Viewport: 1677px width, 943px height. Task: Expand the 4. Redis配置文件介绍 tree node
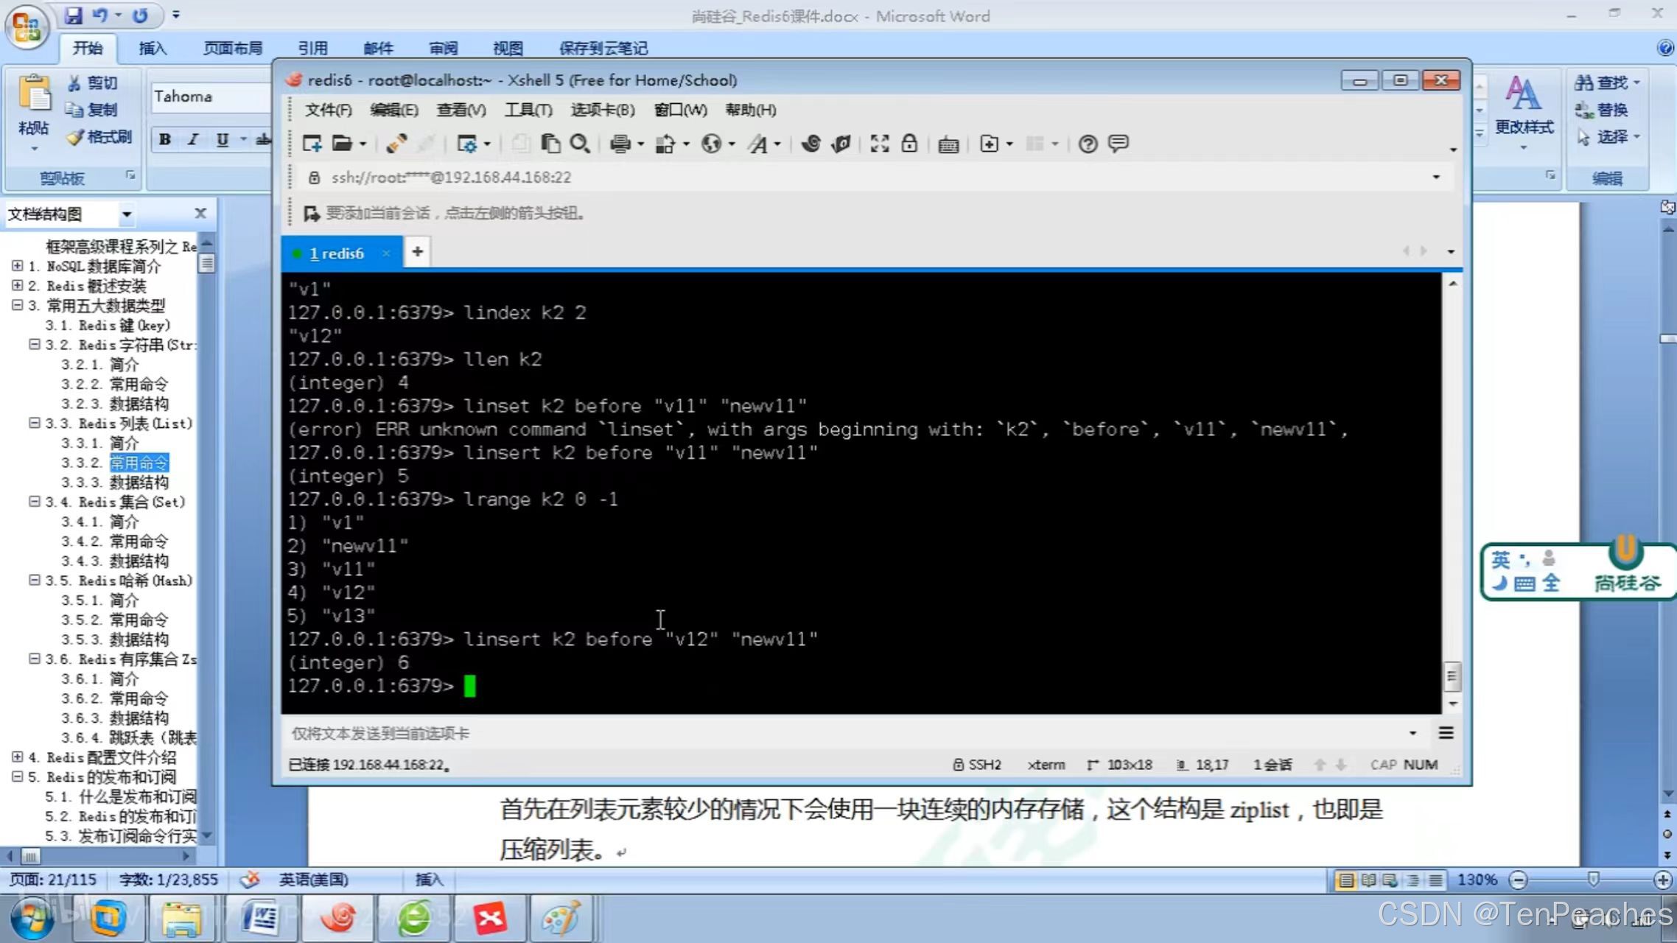[18, 757]
